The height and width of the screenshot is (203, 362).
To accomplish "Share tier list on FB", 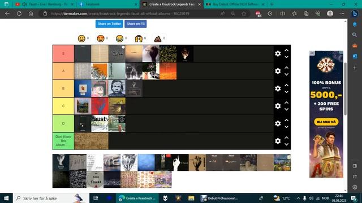I will [x=136, y=24].
